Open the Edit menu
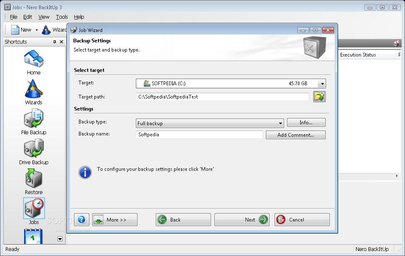 [x=28, y=17]
